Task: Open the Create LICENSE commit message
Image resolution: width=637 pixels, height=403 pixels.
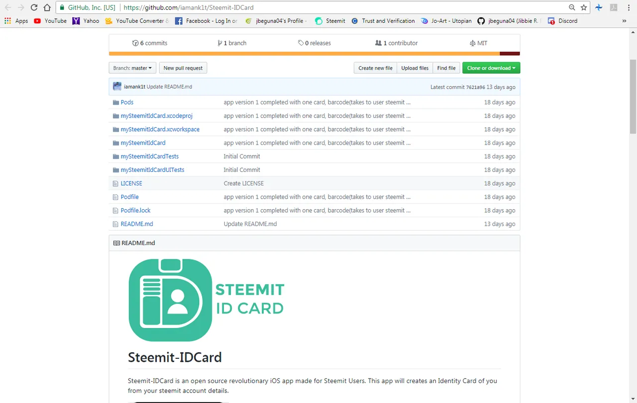Action: (243, 183)
